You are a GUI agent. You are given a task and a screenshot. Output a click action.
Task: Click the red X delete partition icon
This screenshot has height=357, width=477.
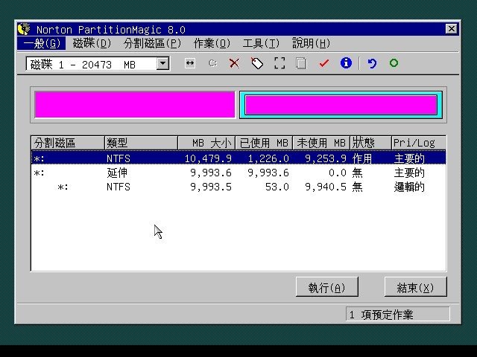pos(234,63)
